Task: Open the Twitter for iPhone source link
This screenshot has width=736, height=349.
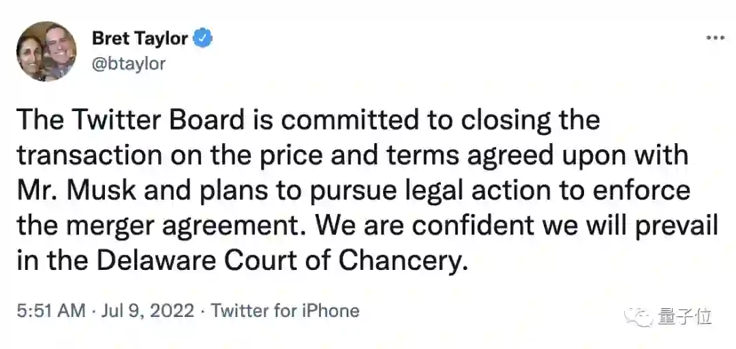Action: click(285, 312)
